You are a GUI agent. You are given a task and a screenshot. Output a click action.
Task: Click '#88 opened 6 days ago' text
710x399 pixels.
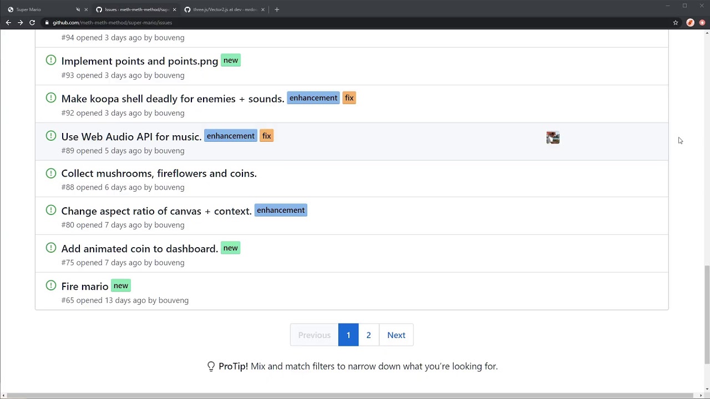click(x=102, y=187)
